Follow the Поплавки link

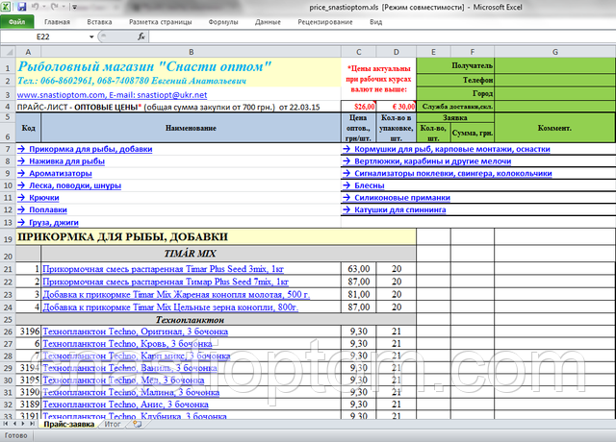pyautogui.click(x=42, y=209)
